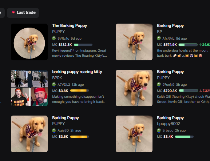This screenshot has height=161, width=210.
Task: Click Making something disappear description text
Action: (78, 99)
